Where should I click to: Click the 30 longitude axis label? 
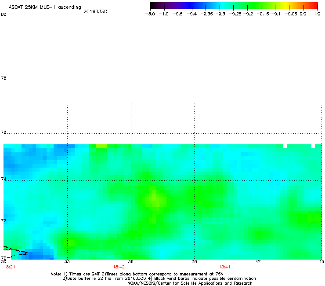tap(4, 262)
